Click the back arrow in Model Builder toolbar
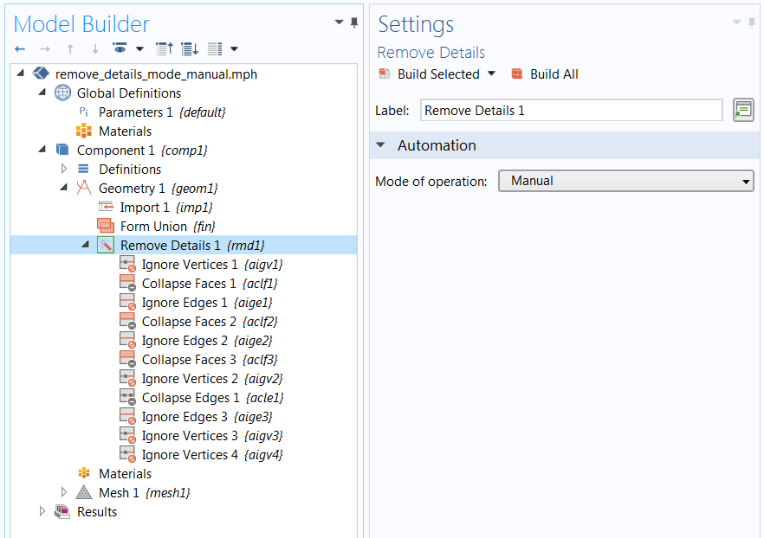 pos(20,48)
